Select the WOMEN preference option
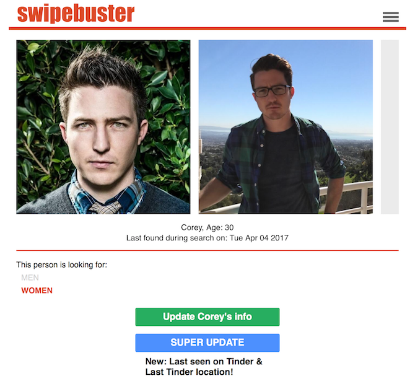This screenshot has width=415, height=381. [37, 291]
